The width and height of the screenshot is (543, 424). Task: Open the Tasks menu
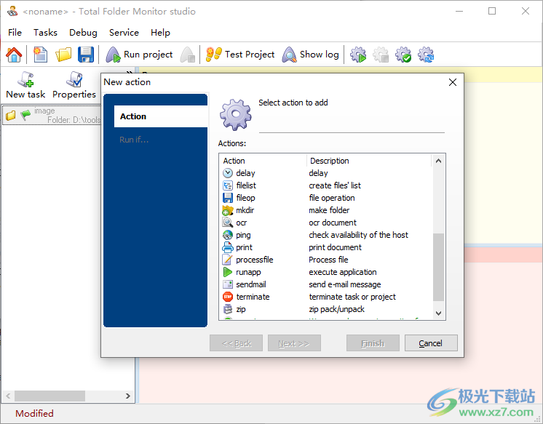(x=45, y=33)
